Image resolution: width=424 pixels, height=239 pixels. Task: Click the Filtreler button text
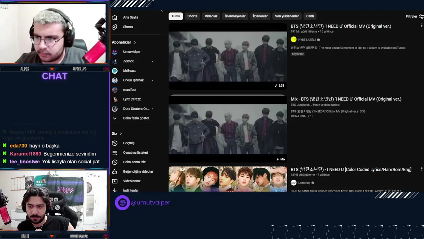coord(411,16)
